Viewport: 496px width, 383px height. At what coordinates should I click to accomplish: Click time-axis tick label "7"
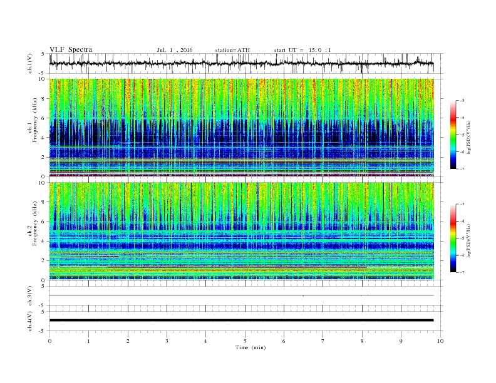[323, 341]
